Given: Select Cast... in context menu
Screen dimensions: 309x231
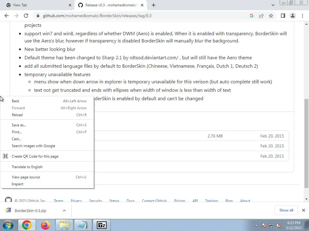Looking at the screenshot, I should [x=47, y=139].
